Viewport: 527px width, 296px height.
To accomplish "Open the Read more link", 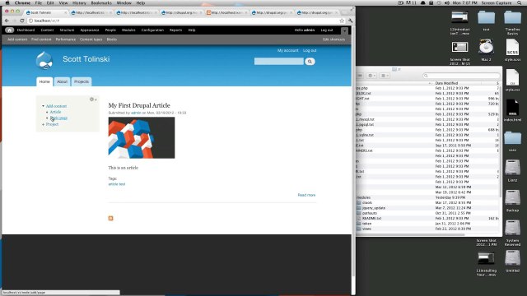I will tap(306, 195).
